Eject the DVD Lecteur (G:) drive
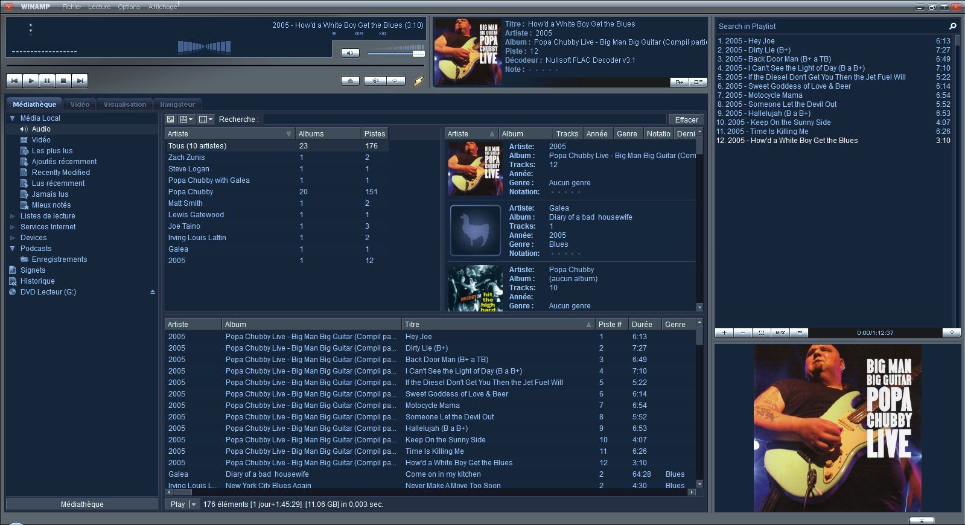The width and height of the screenshot is (965, 525). tap(153, 292)
